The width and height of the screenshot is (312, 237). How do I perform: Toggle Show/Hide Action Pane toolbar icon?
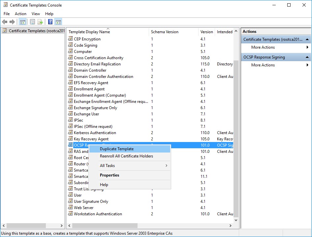(58, 22)
